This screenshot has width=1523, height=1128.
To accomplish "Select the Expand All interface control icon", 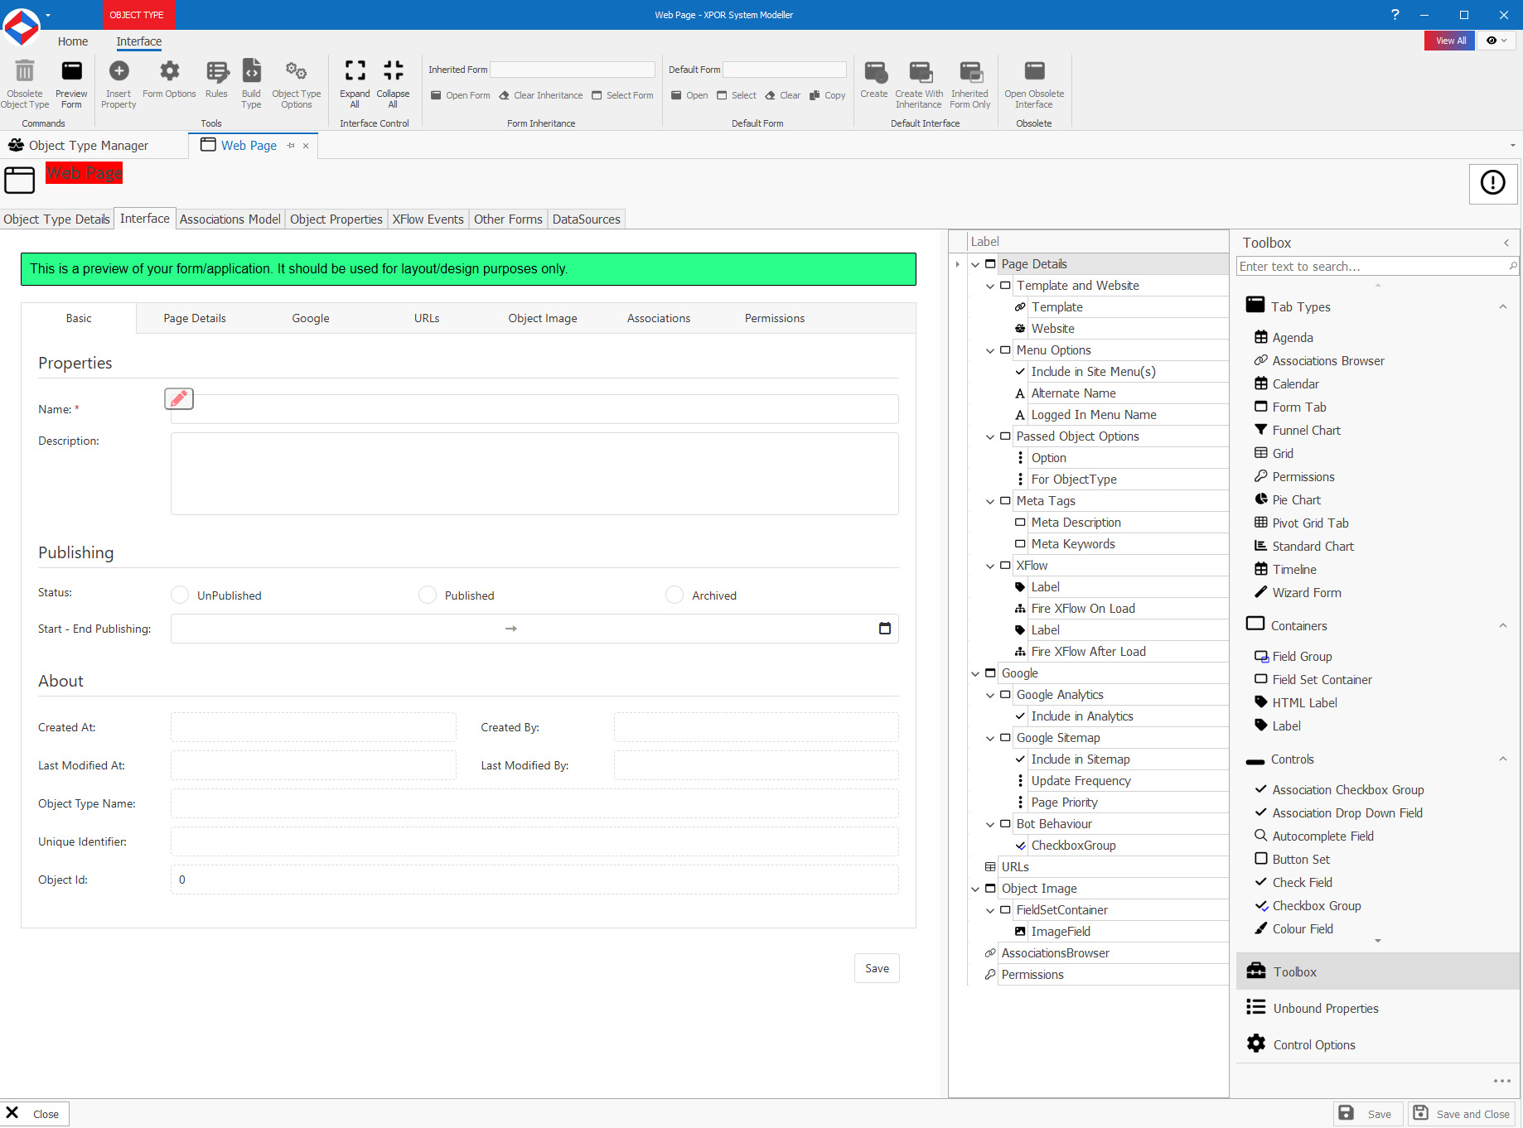I will 355,82.
